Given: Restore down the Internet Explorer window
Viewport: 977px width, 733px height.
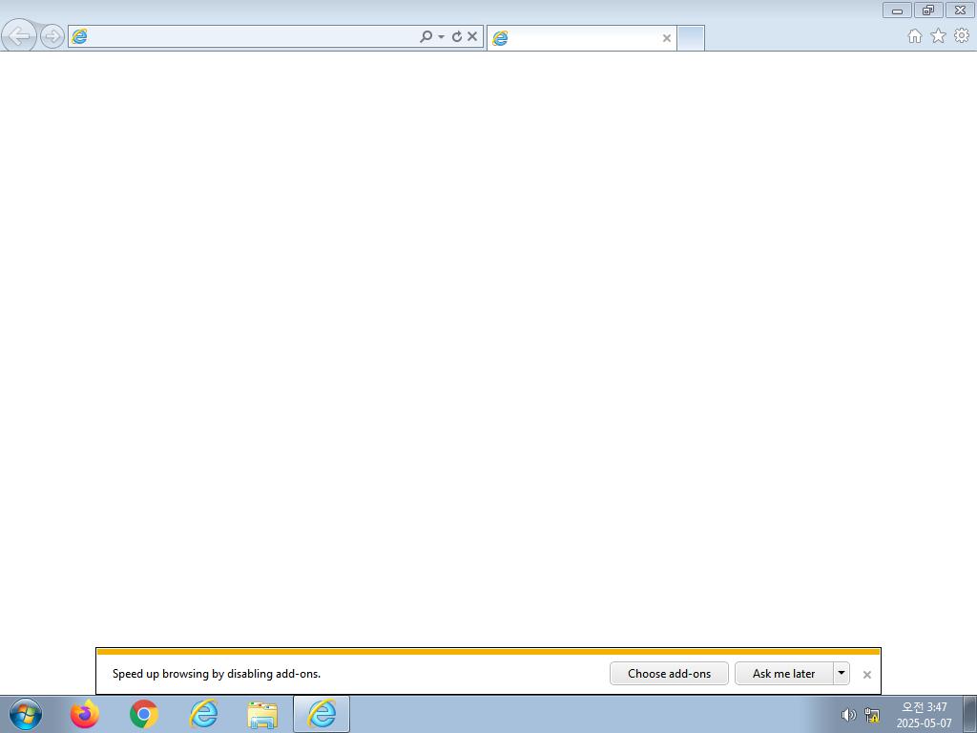Looking at the screenshot, I should point(928,10).
